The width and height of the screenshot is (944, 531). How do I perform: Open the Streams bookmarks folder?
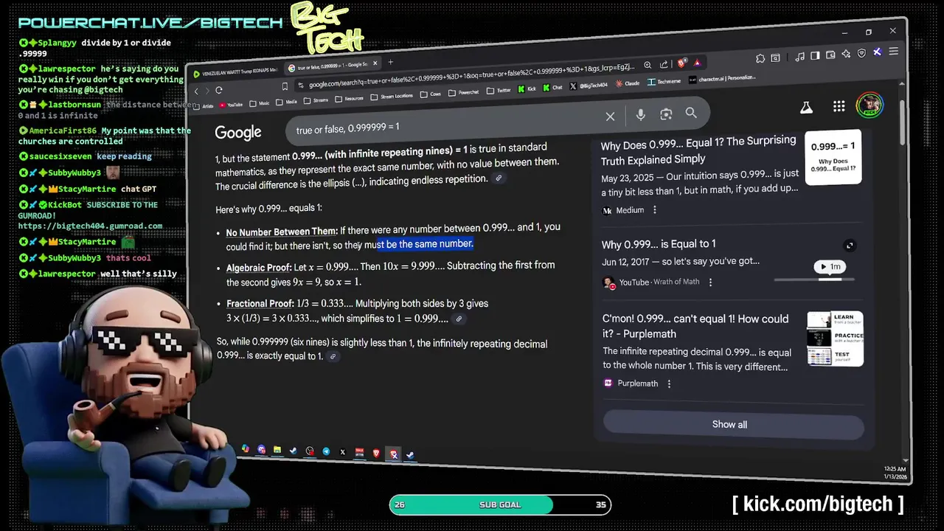click(x=317, y=100)
